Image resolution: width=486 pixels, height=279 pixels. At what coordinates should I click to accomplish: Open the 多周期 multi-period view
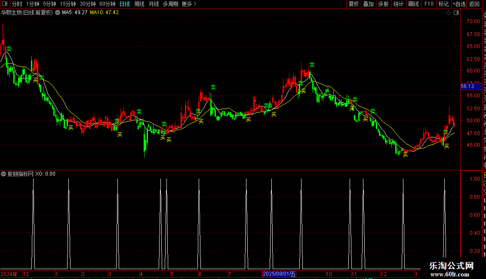coord(170,4)
